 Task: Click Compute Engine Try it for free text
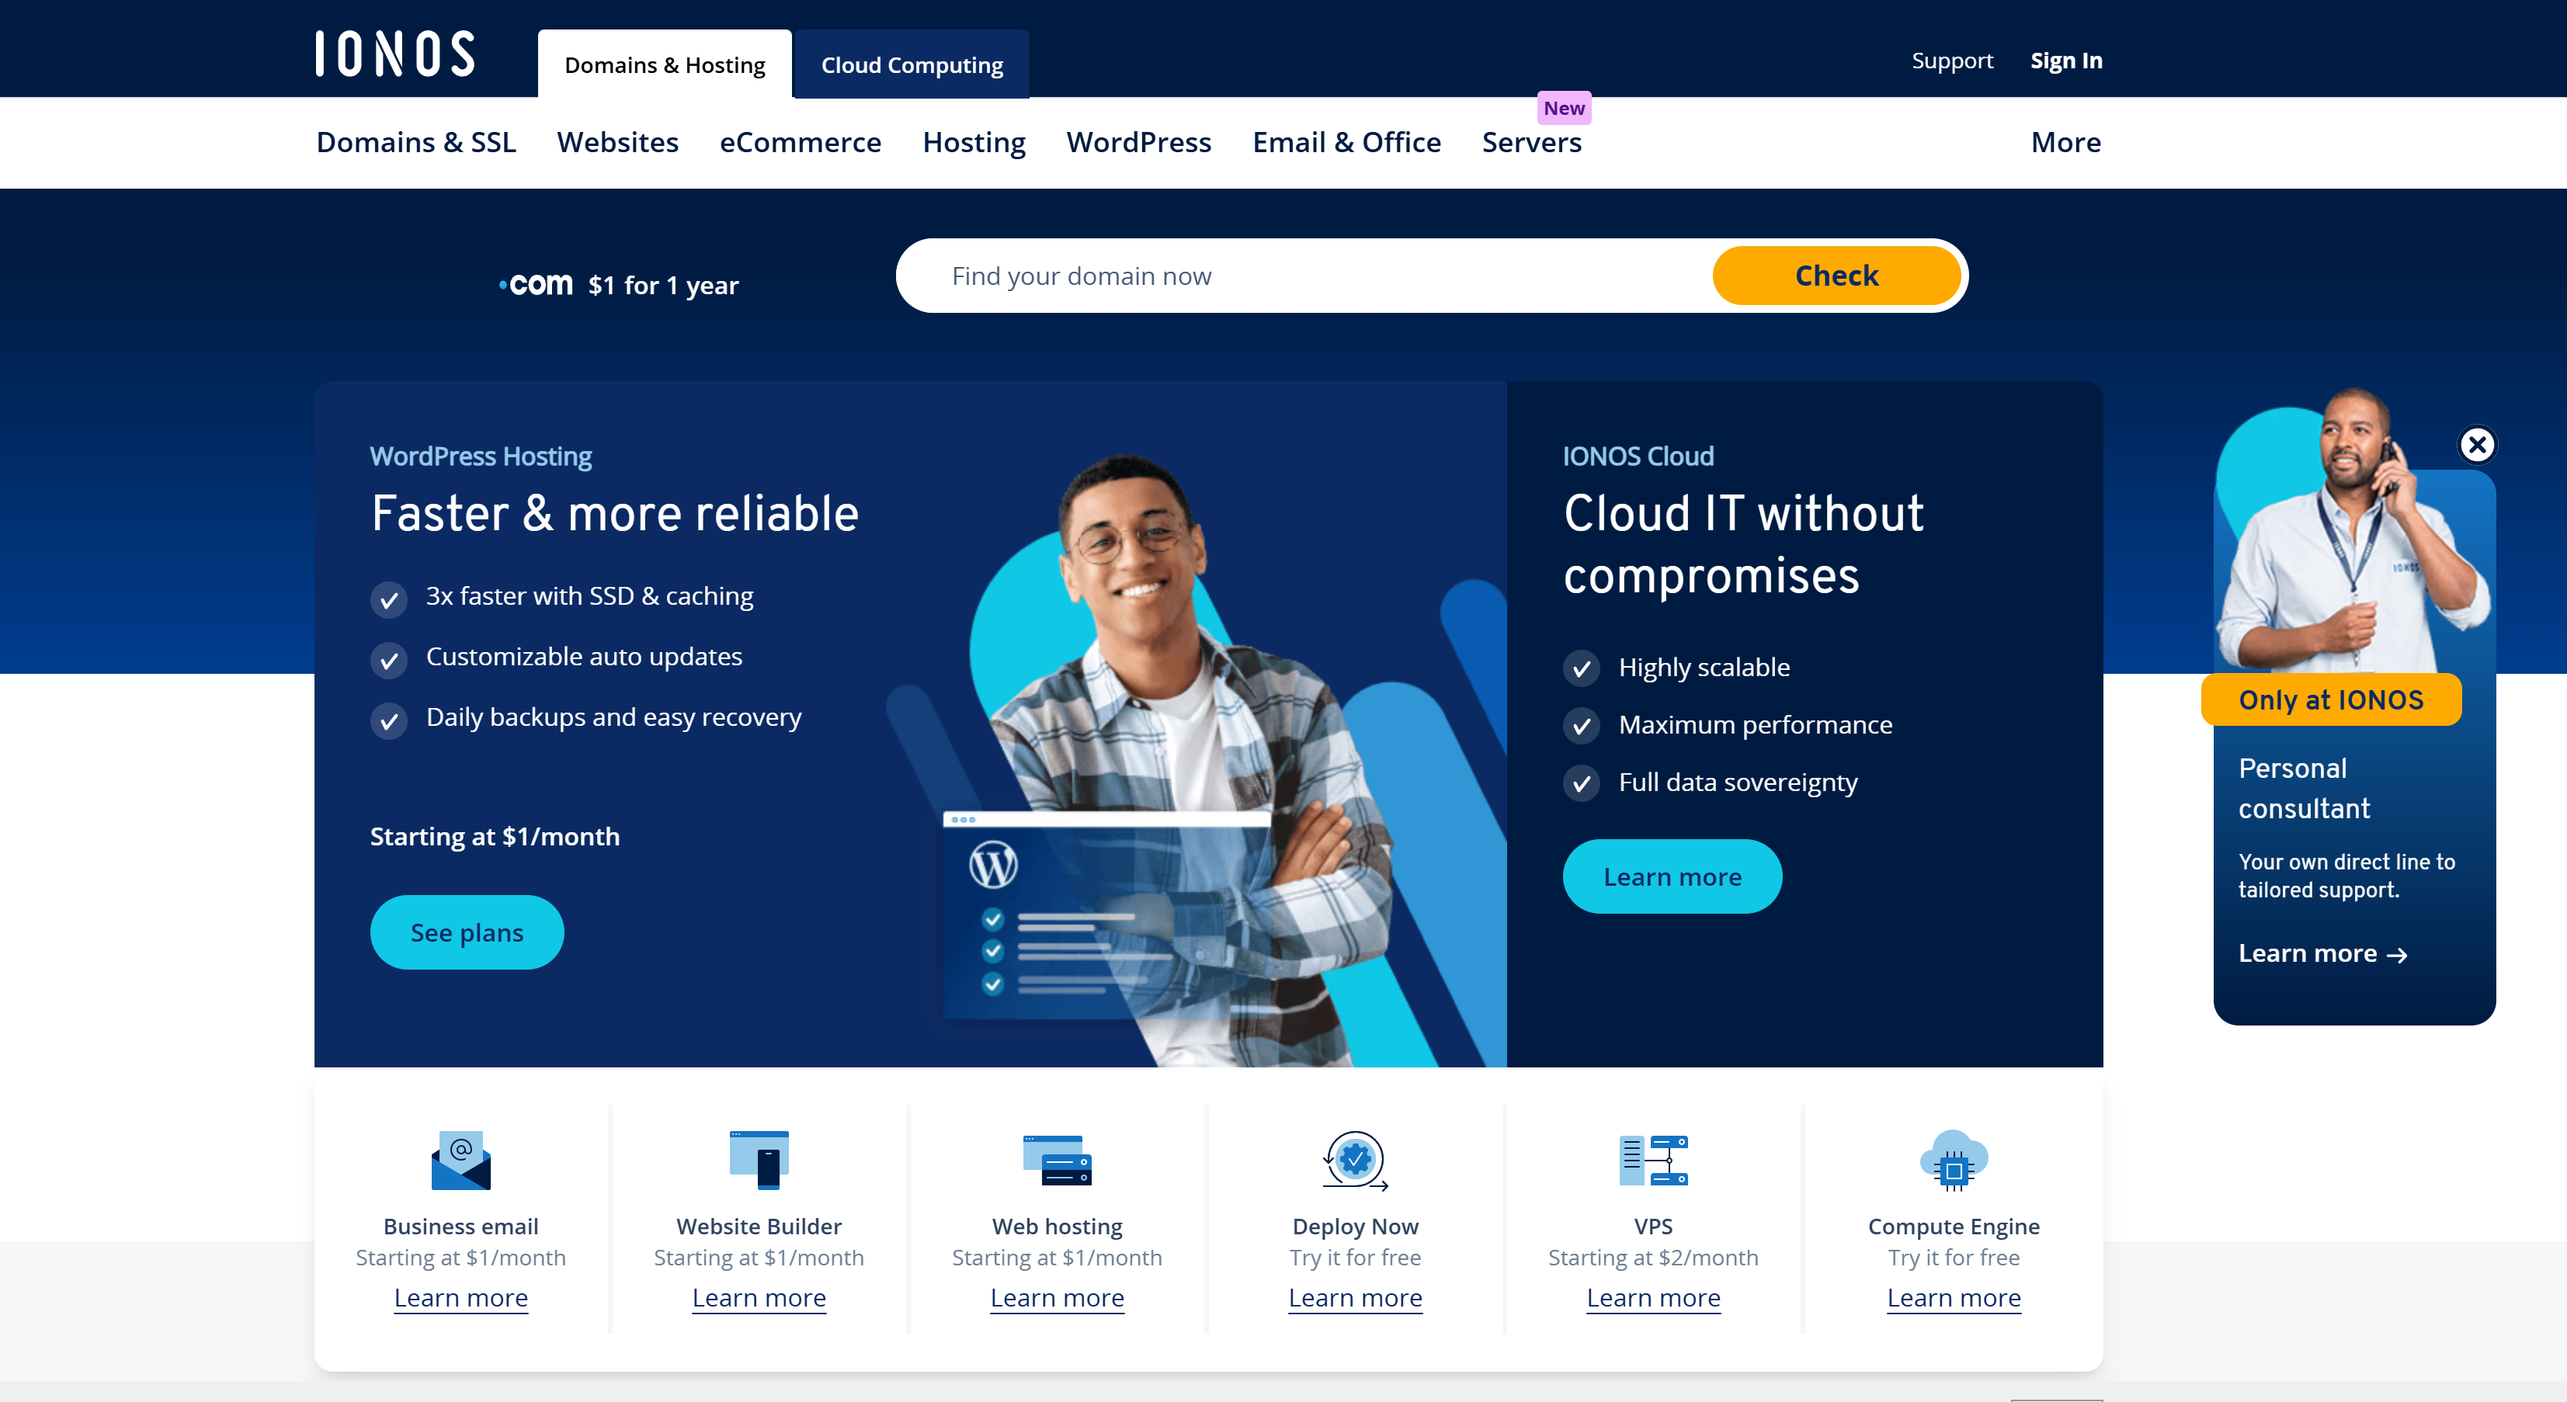click(x=1953, y=1258)
